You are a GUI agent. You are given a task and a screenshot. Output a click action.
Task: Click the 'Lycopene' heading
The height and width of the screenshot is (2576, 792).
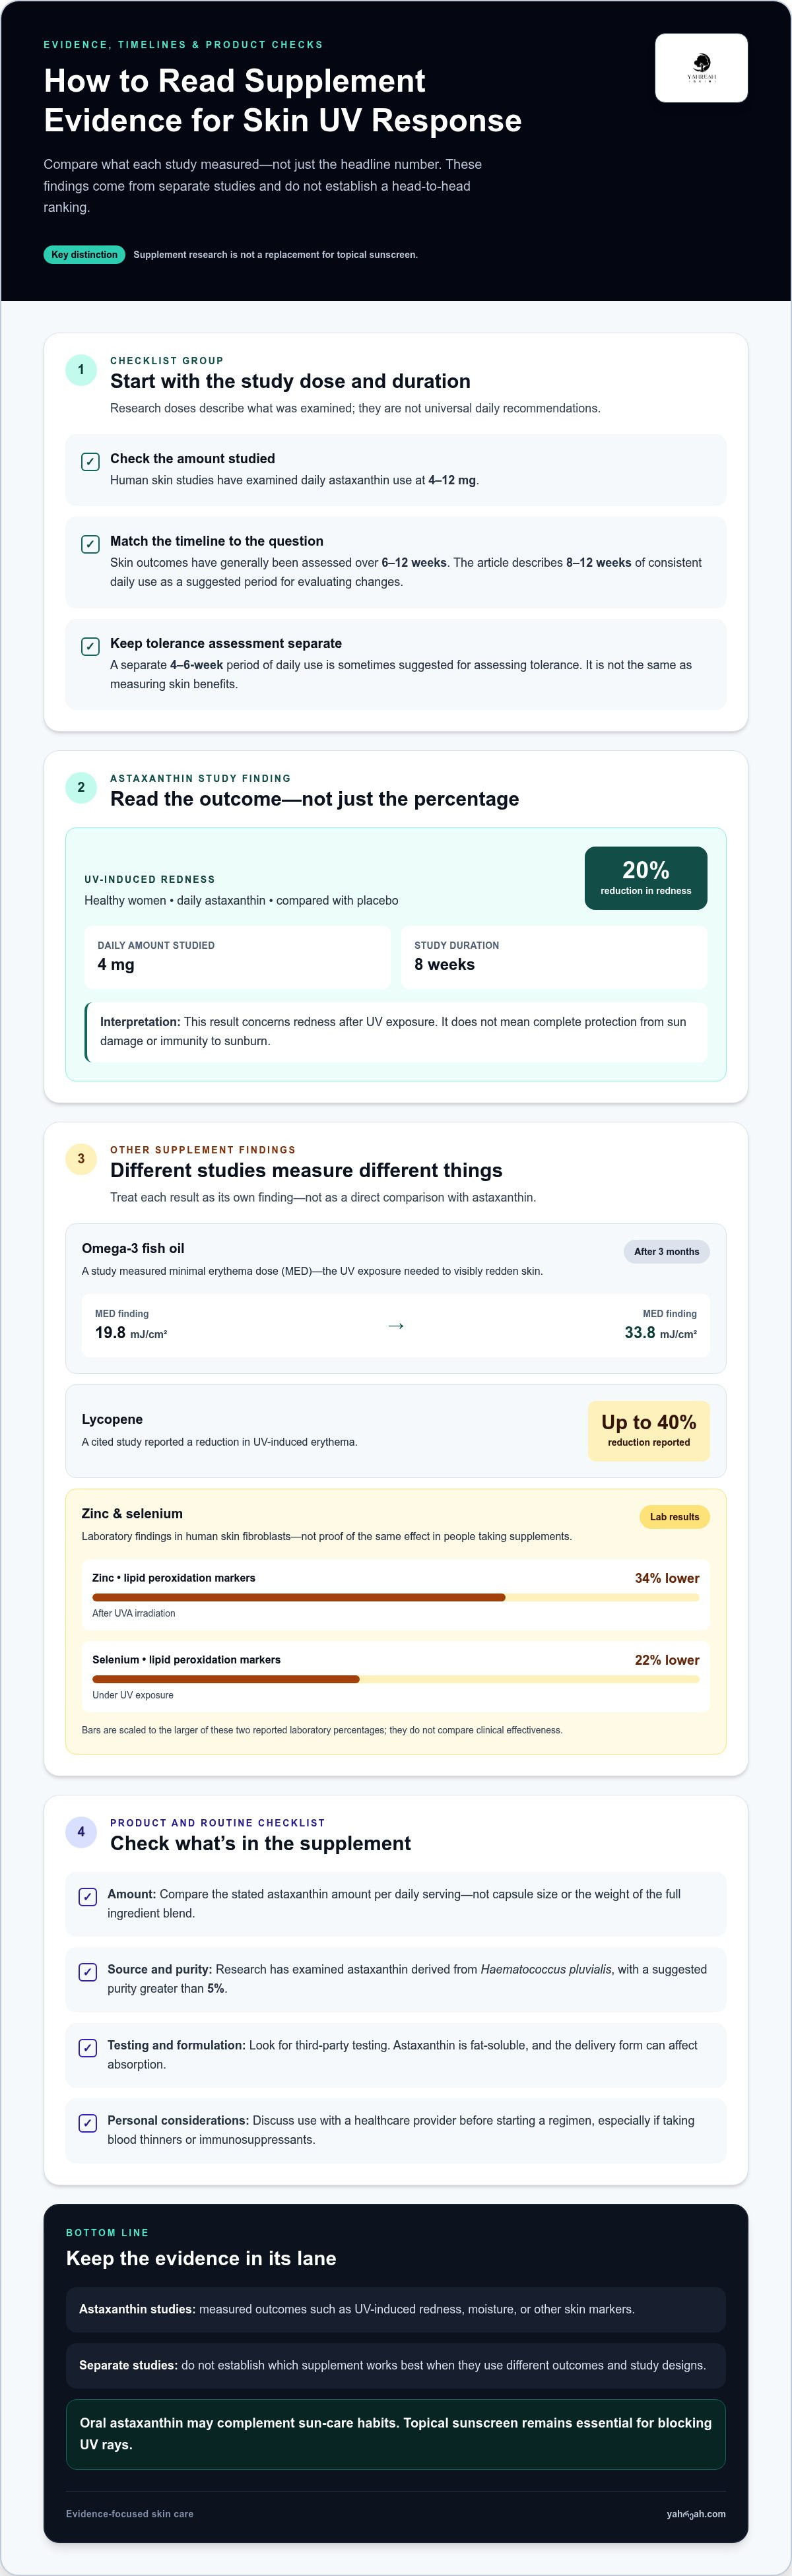pos(112,1419)
